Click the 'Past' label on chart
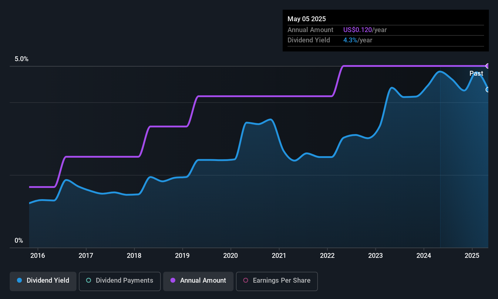This screenshot has width=498, height=299. 476,73
